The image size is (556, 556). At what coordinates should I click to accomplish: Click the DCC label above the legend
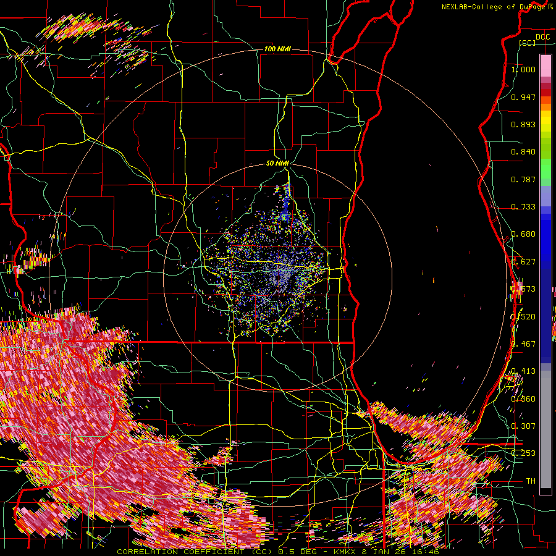pos(542,37)
